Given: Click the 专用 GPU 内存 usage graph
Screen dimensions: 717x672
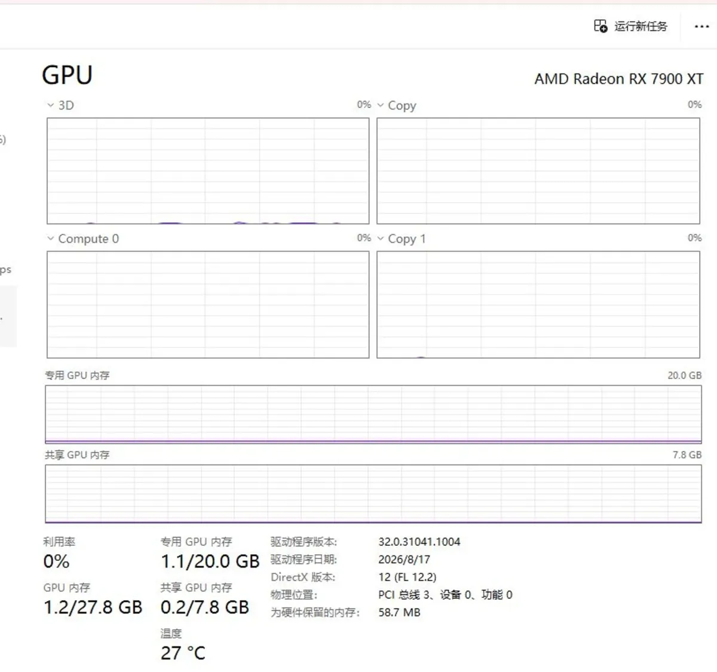Looking at the screenshot, I should [373, 414].
